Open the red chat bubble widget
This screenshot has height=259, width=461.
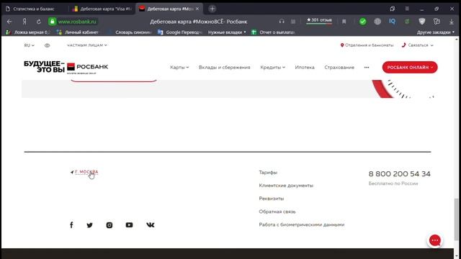click(x=435, y=240)
